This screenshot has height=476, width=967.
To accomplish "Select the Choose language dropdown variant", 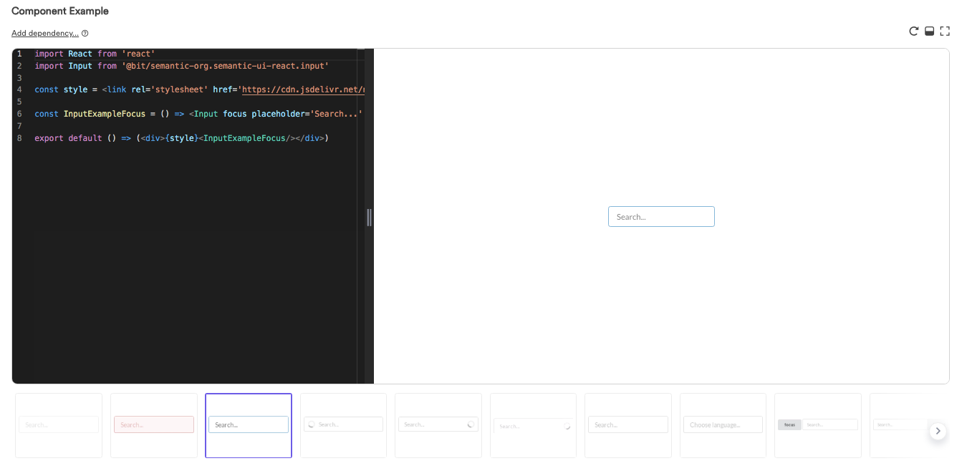I will 723,424.
